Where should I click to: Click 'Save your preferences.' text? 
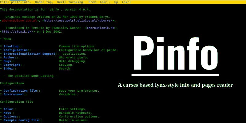point(79,91)
